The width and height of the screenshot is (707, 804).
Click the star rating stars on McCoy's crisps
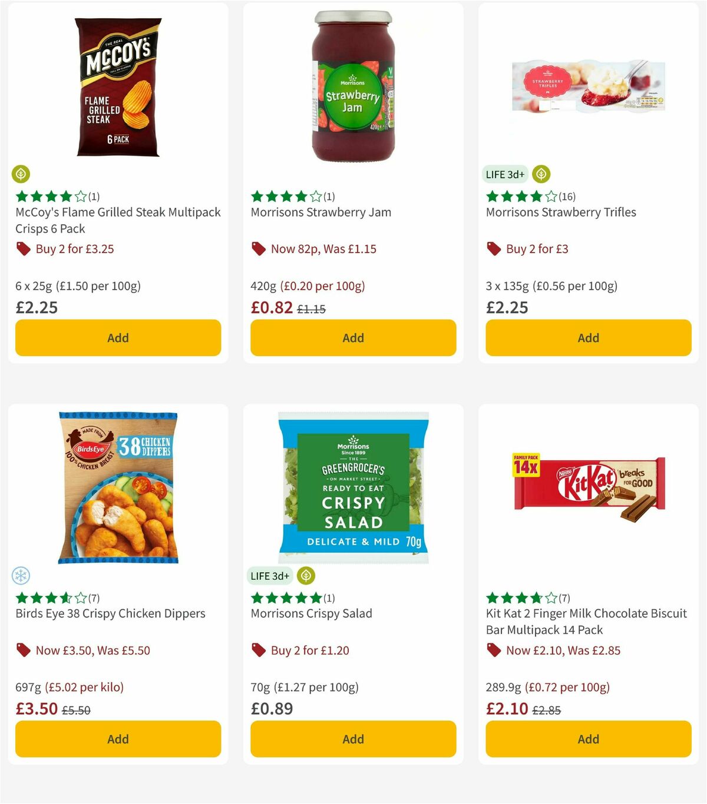point(49,197)
